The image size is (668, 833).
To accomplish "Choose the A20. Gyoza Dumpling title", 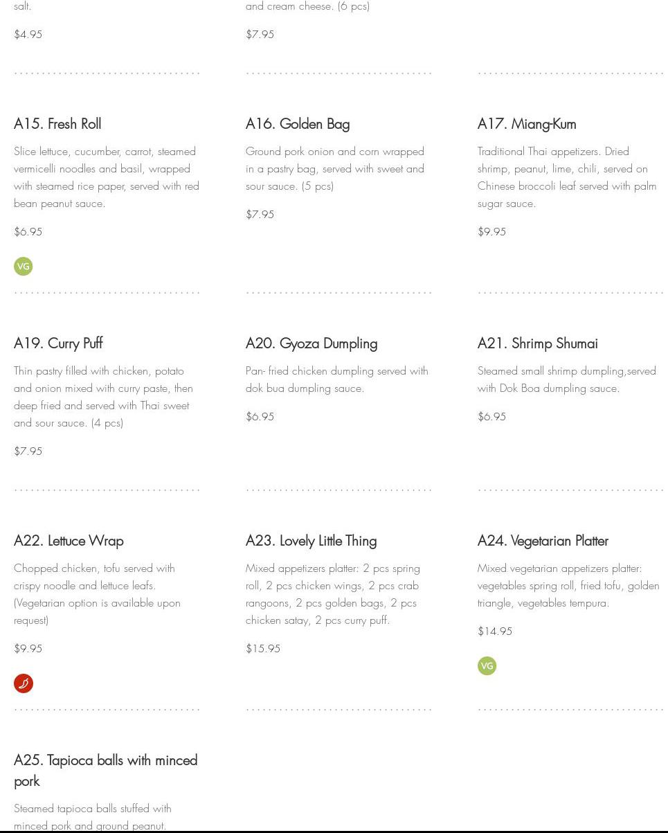I will pos(312,343).
